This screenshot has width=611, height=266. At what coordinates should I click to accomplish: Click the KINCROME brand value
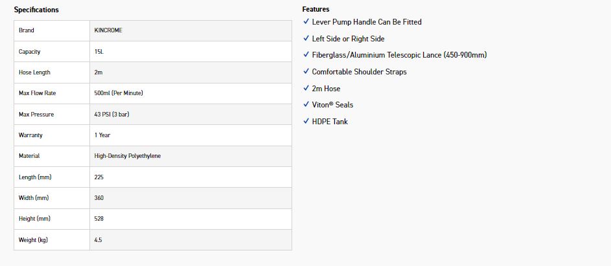[x=108, y=30]
